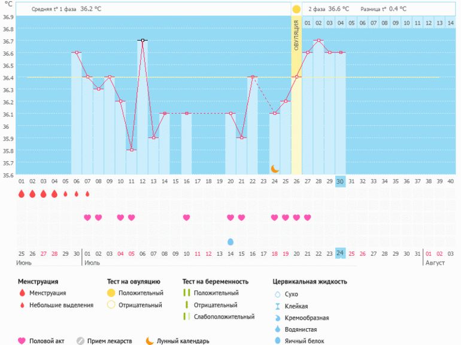This screenshot has height=345, width=461.
Task: Click the Прием лекарств icon in the legend
Action: 81,341
